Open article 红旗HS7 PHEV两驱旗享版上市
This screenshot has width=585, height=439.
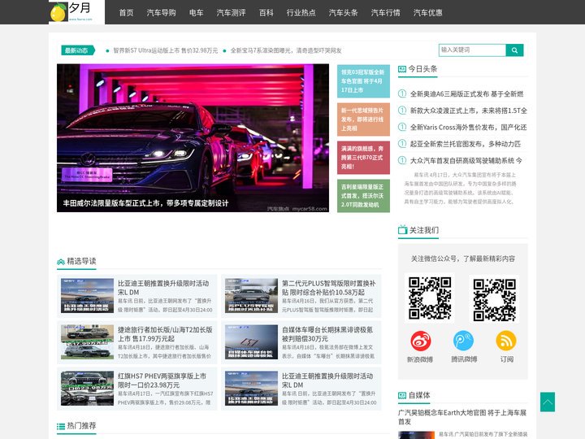162,380
